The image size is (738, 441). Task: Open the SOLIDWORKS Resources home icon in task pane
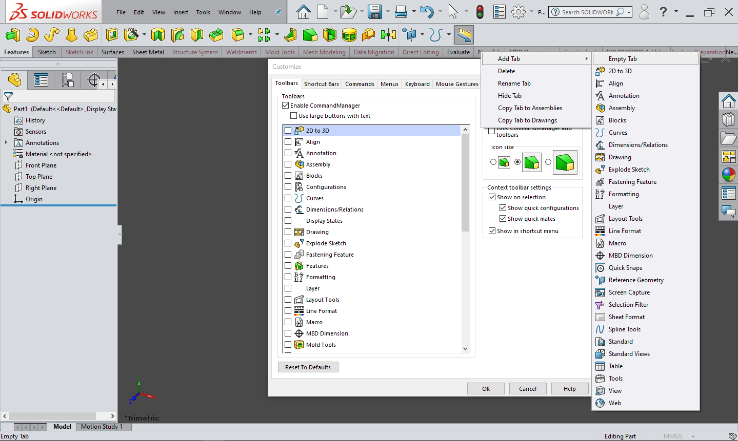click(728, 101)
